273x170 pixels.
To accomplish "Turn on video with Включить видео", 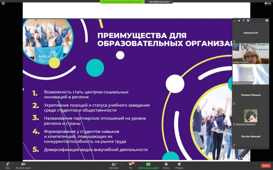I will click(23, 165).
